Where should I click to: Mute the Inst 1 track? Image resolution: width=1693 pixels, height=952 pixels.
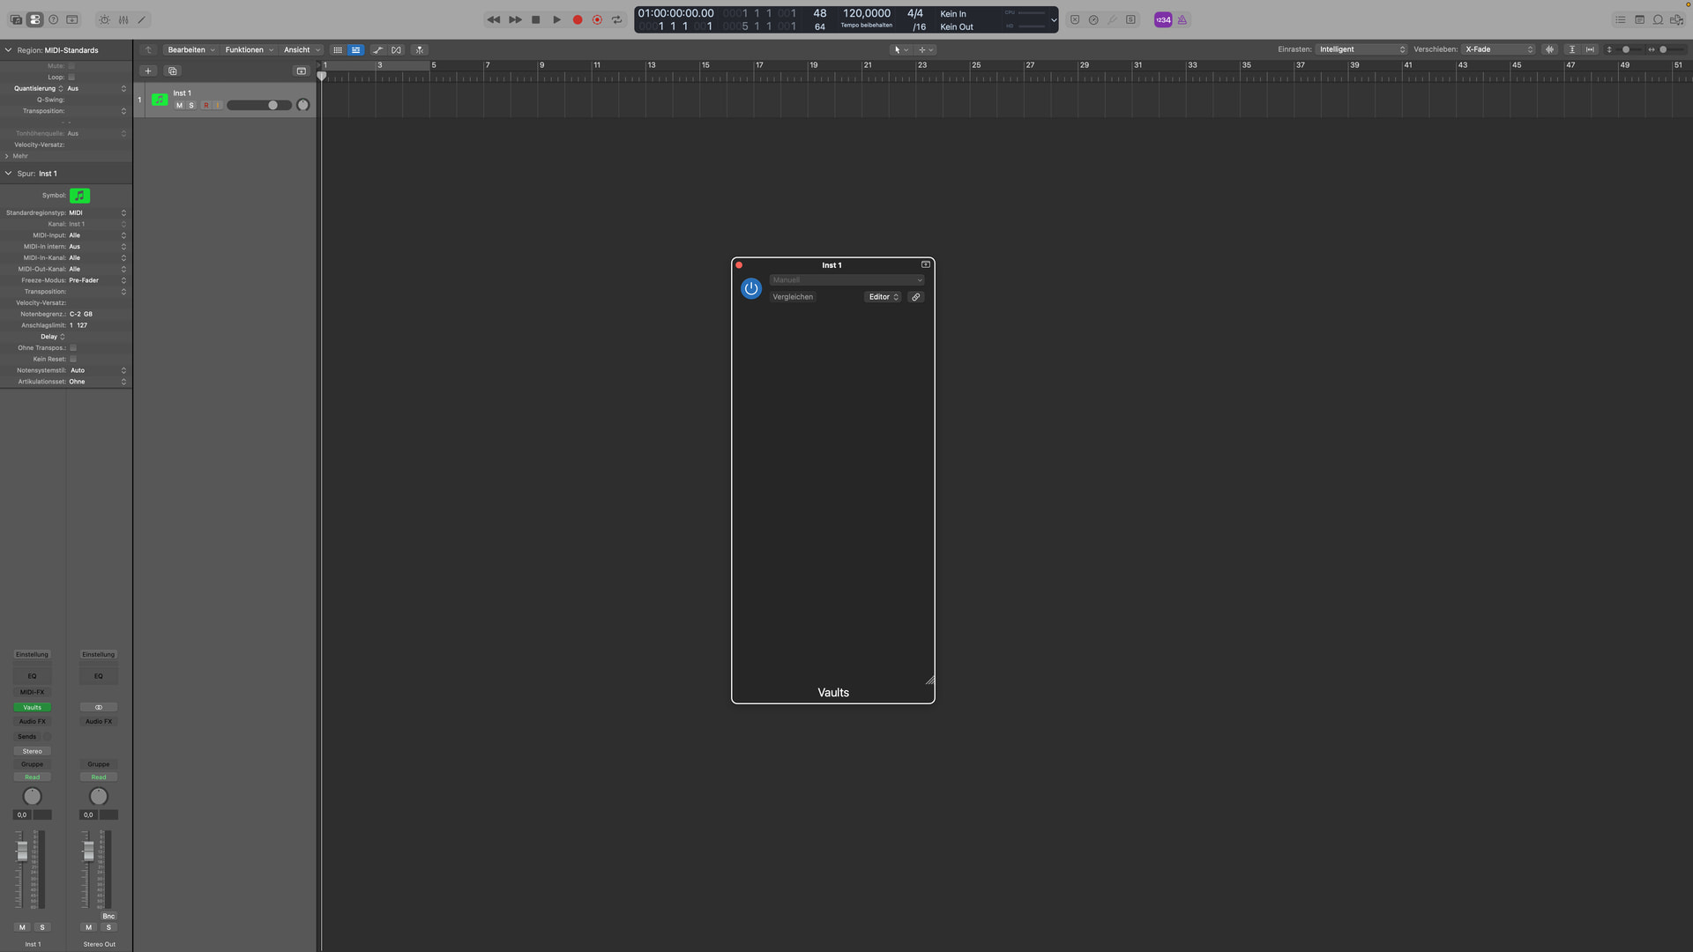(179, 106)
